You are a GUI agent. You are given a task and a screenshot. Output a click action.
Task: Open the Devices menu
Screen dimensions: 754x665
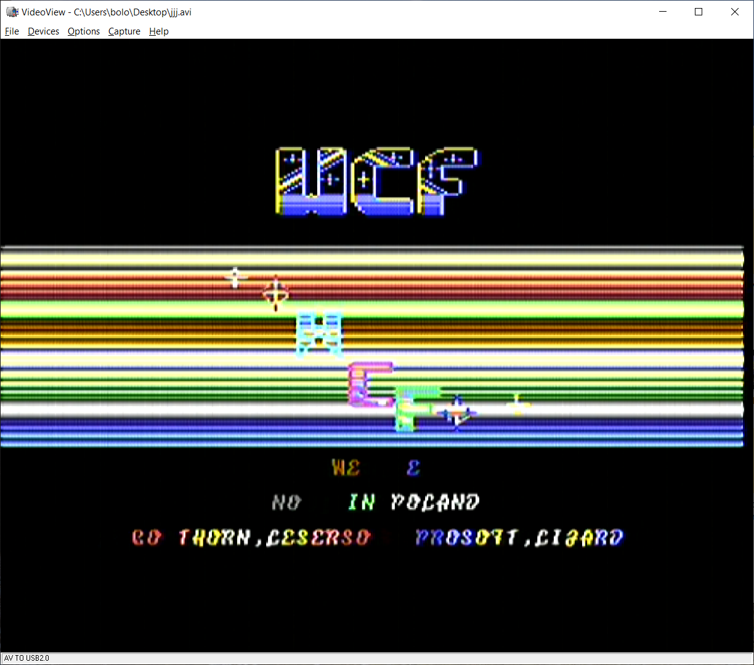(x=43, y=31)
